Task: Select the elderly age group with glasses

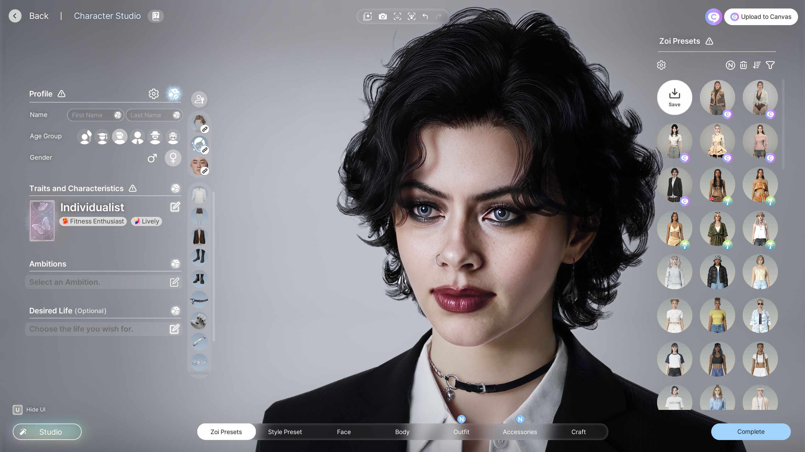Action: [x=173, y=137]
